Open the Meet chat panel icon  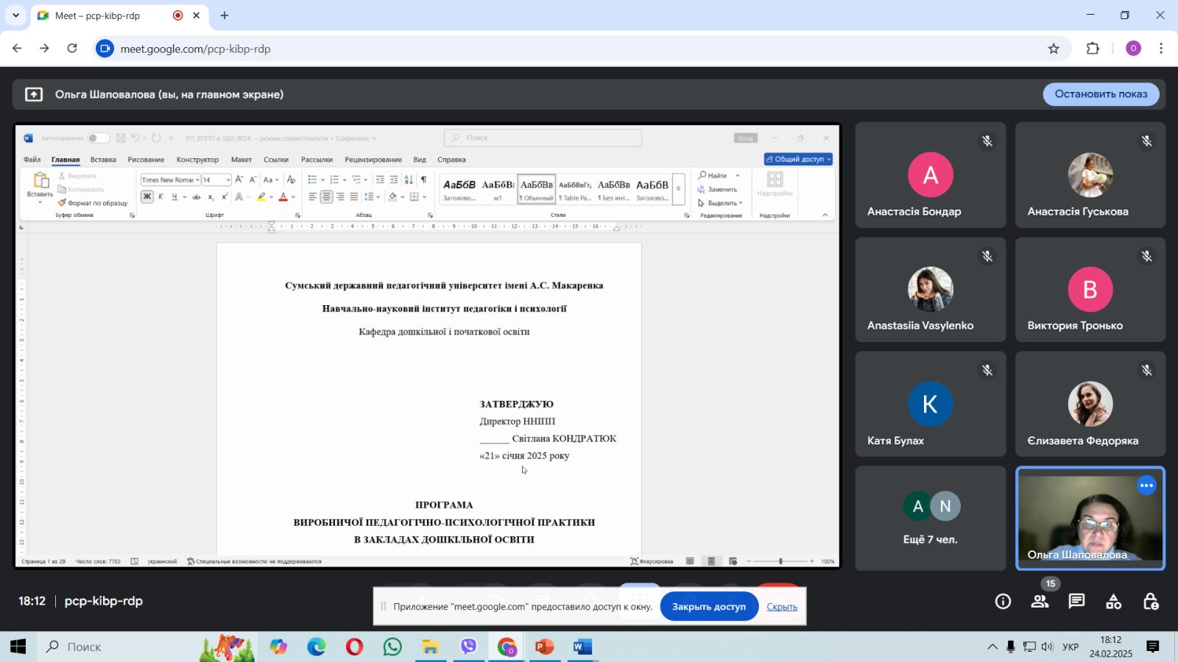[x=1076, y=602]
